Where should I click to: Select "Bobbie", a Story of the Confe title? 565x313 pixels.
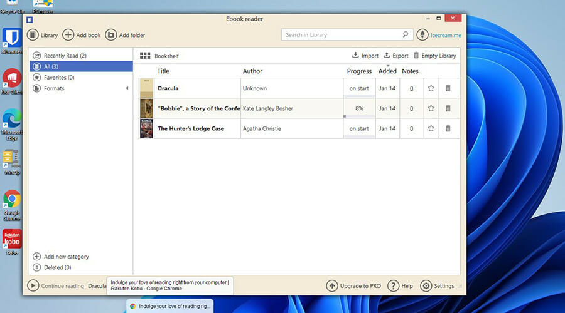[x=198, y=108]
